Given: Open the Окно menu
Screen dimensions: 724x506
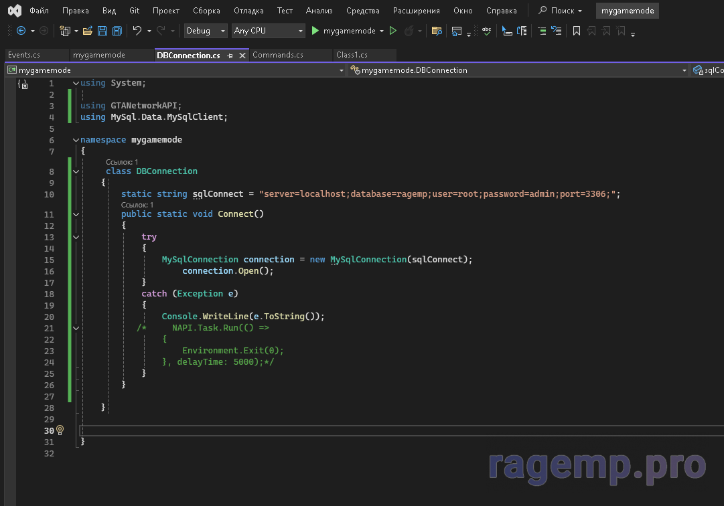Looking at the screenshot, I should click(463, 11).
